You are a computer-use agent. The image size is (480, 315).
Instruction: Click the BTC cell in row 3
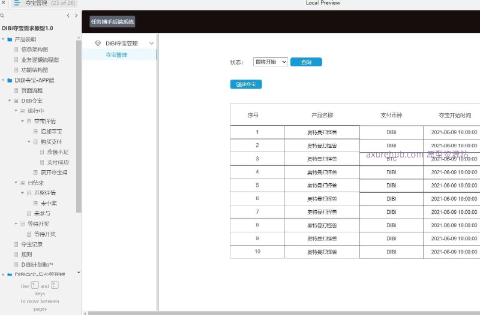(391, 159)
